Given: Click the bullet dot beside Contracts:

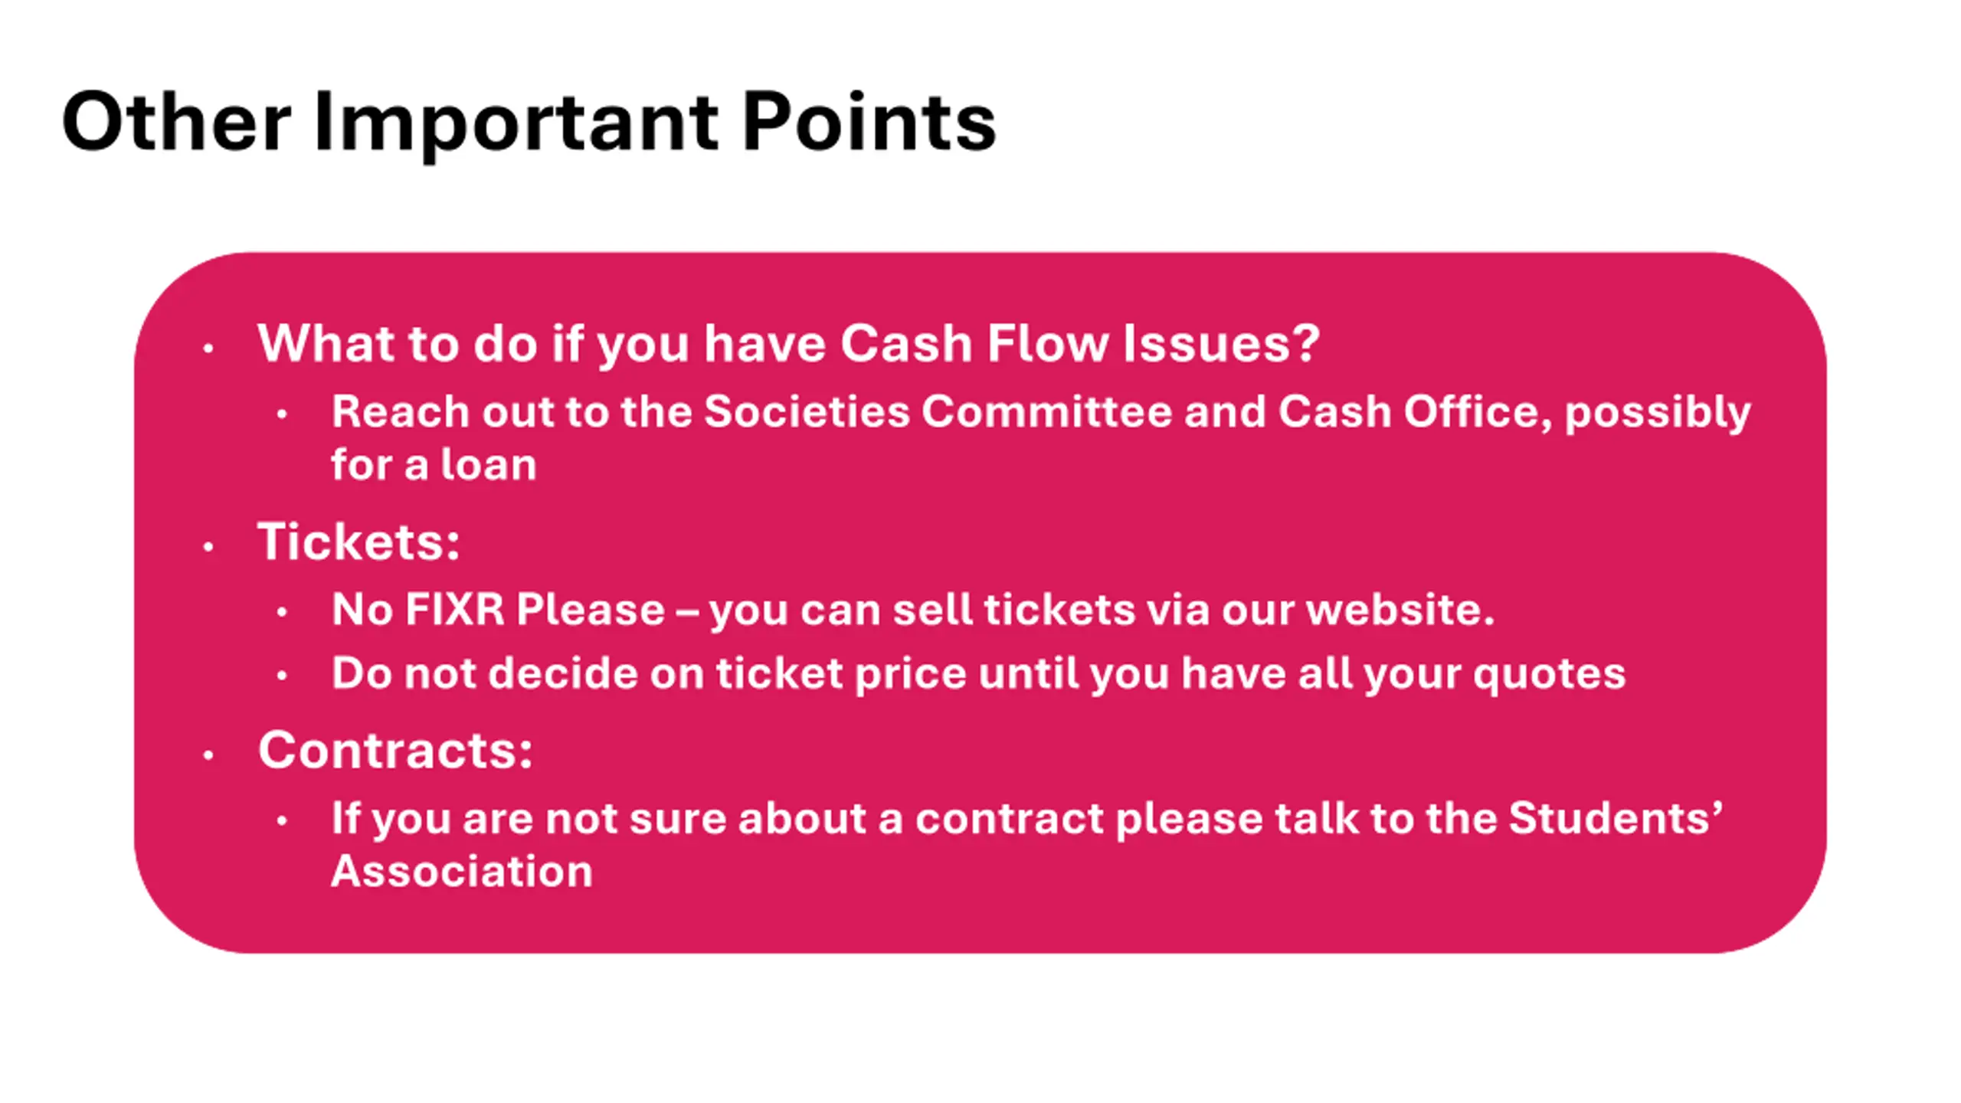Looking at the screenshot, I should 208,755.
